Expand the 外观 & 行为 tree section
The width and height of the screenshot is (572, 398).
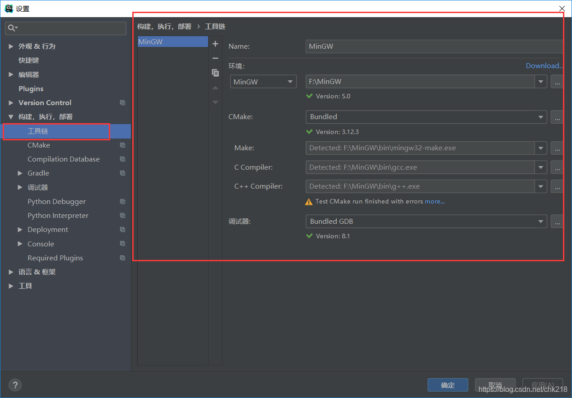pos(11,46)
